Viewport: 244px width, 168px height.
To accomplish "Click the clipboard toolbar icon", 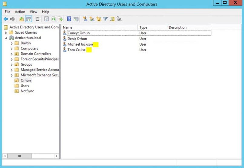I will pyautogui.click(x=37, y=19).
